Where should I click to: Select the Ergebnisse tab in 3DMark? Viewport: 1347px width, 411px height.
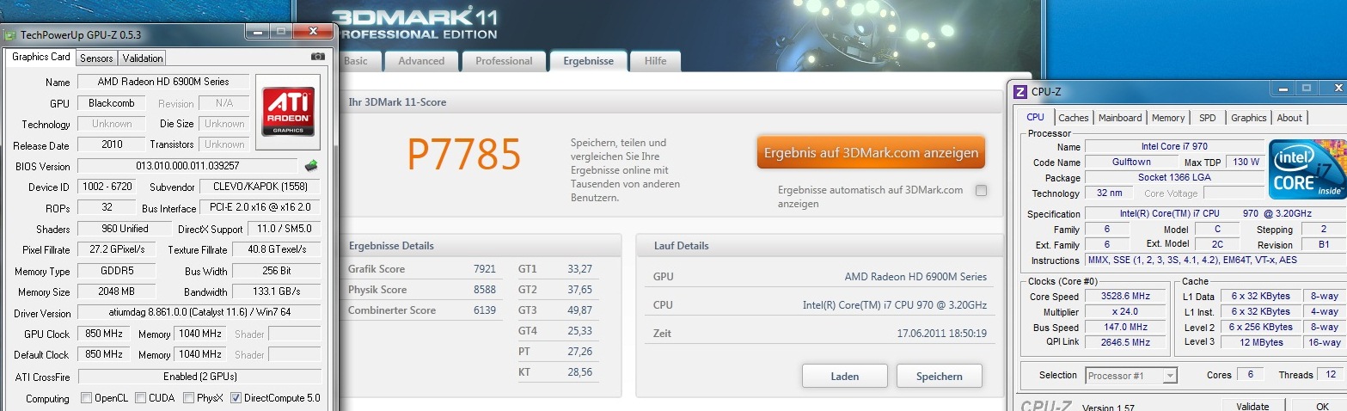pyautogui.click(x=588, y=61)
